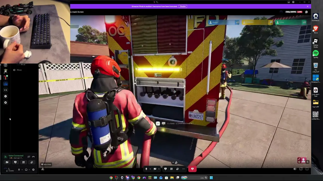
Task: Adjust the stream volume speaker icon
Action: click(295, 169)
